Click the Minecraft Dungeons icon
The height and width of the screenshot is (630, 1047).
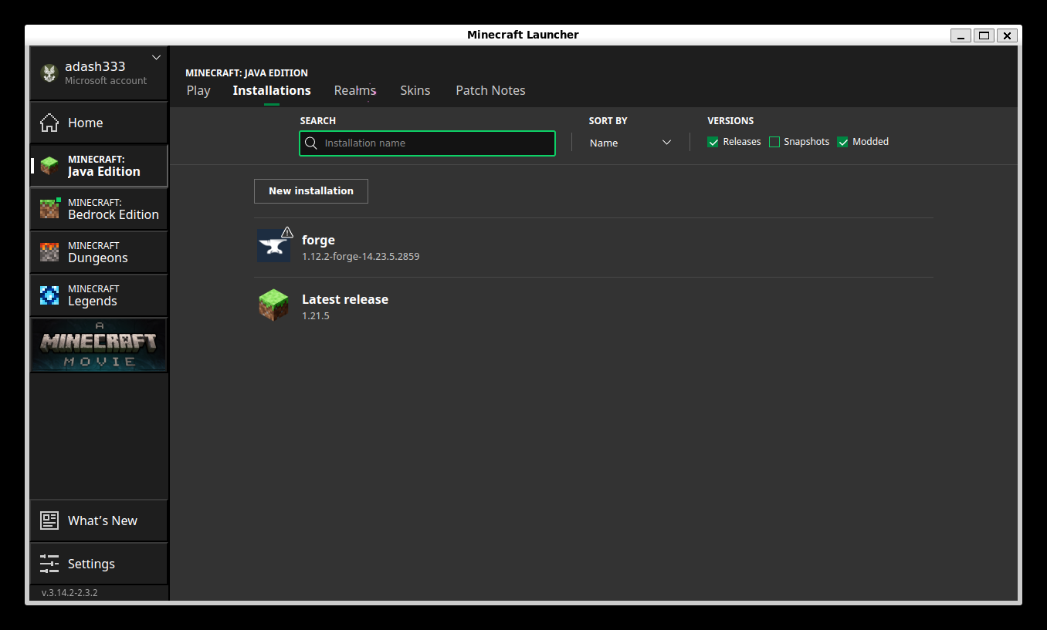point(49,252)
